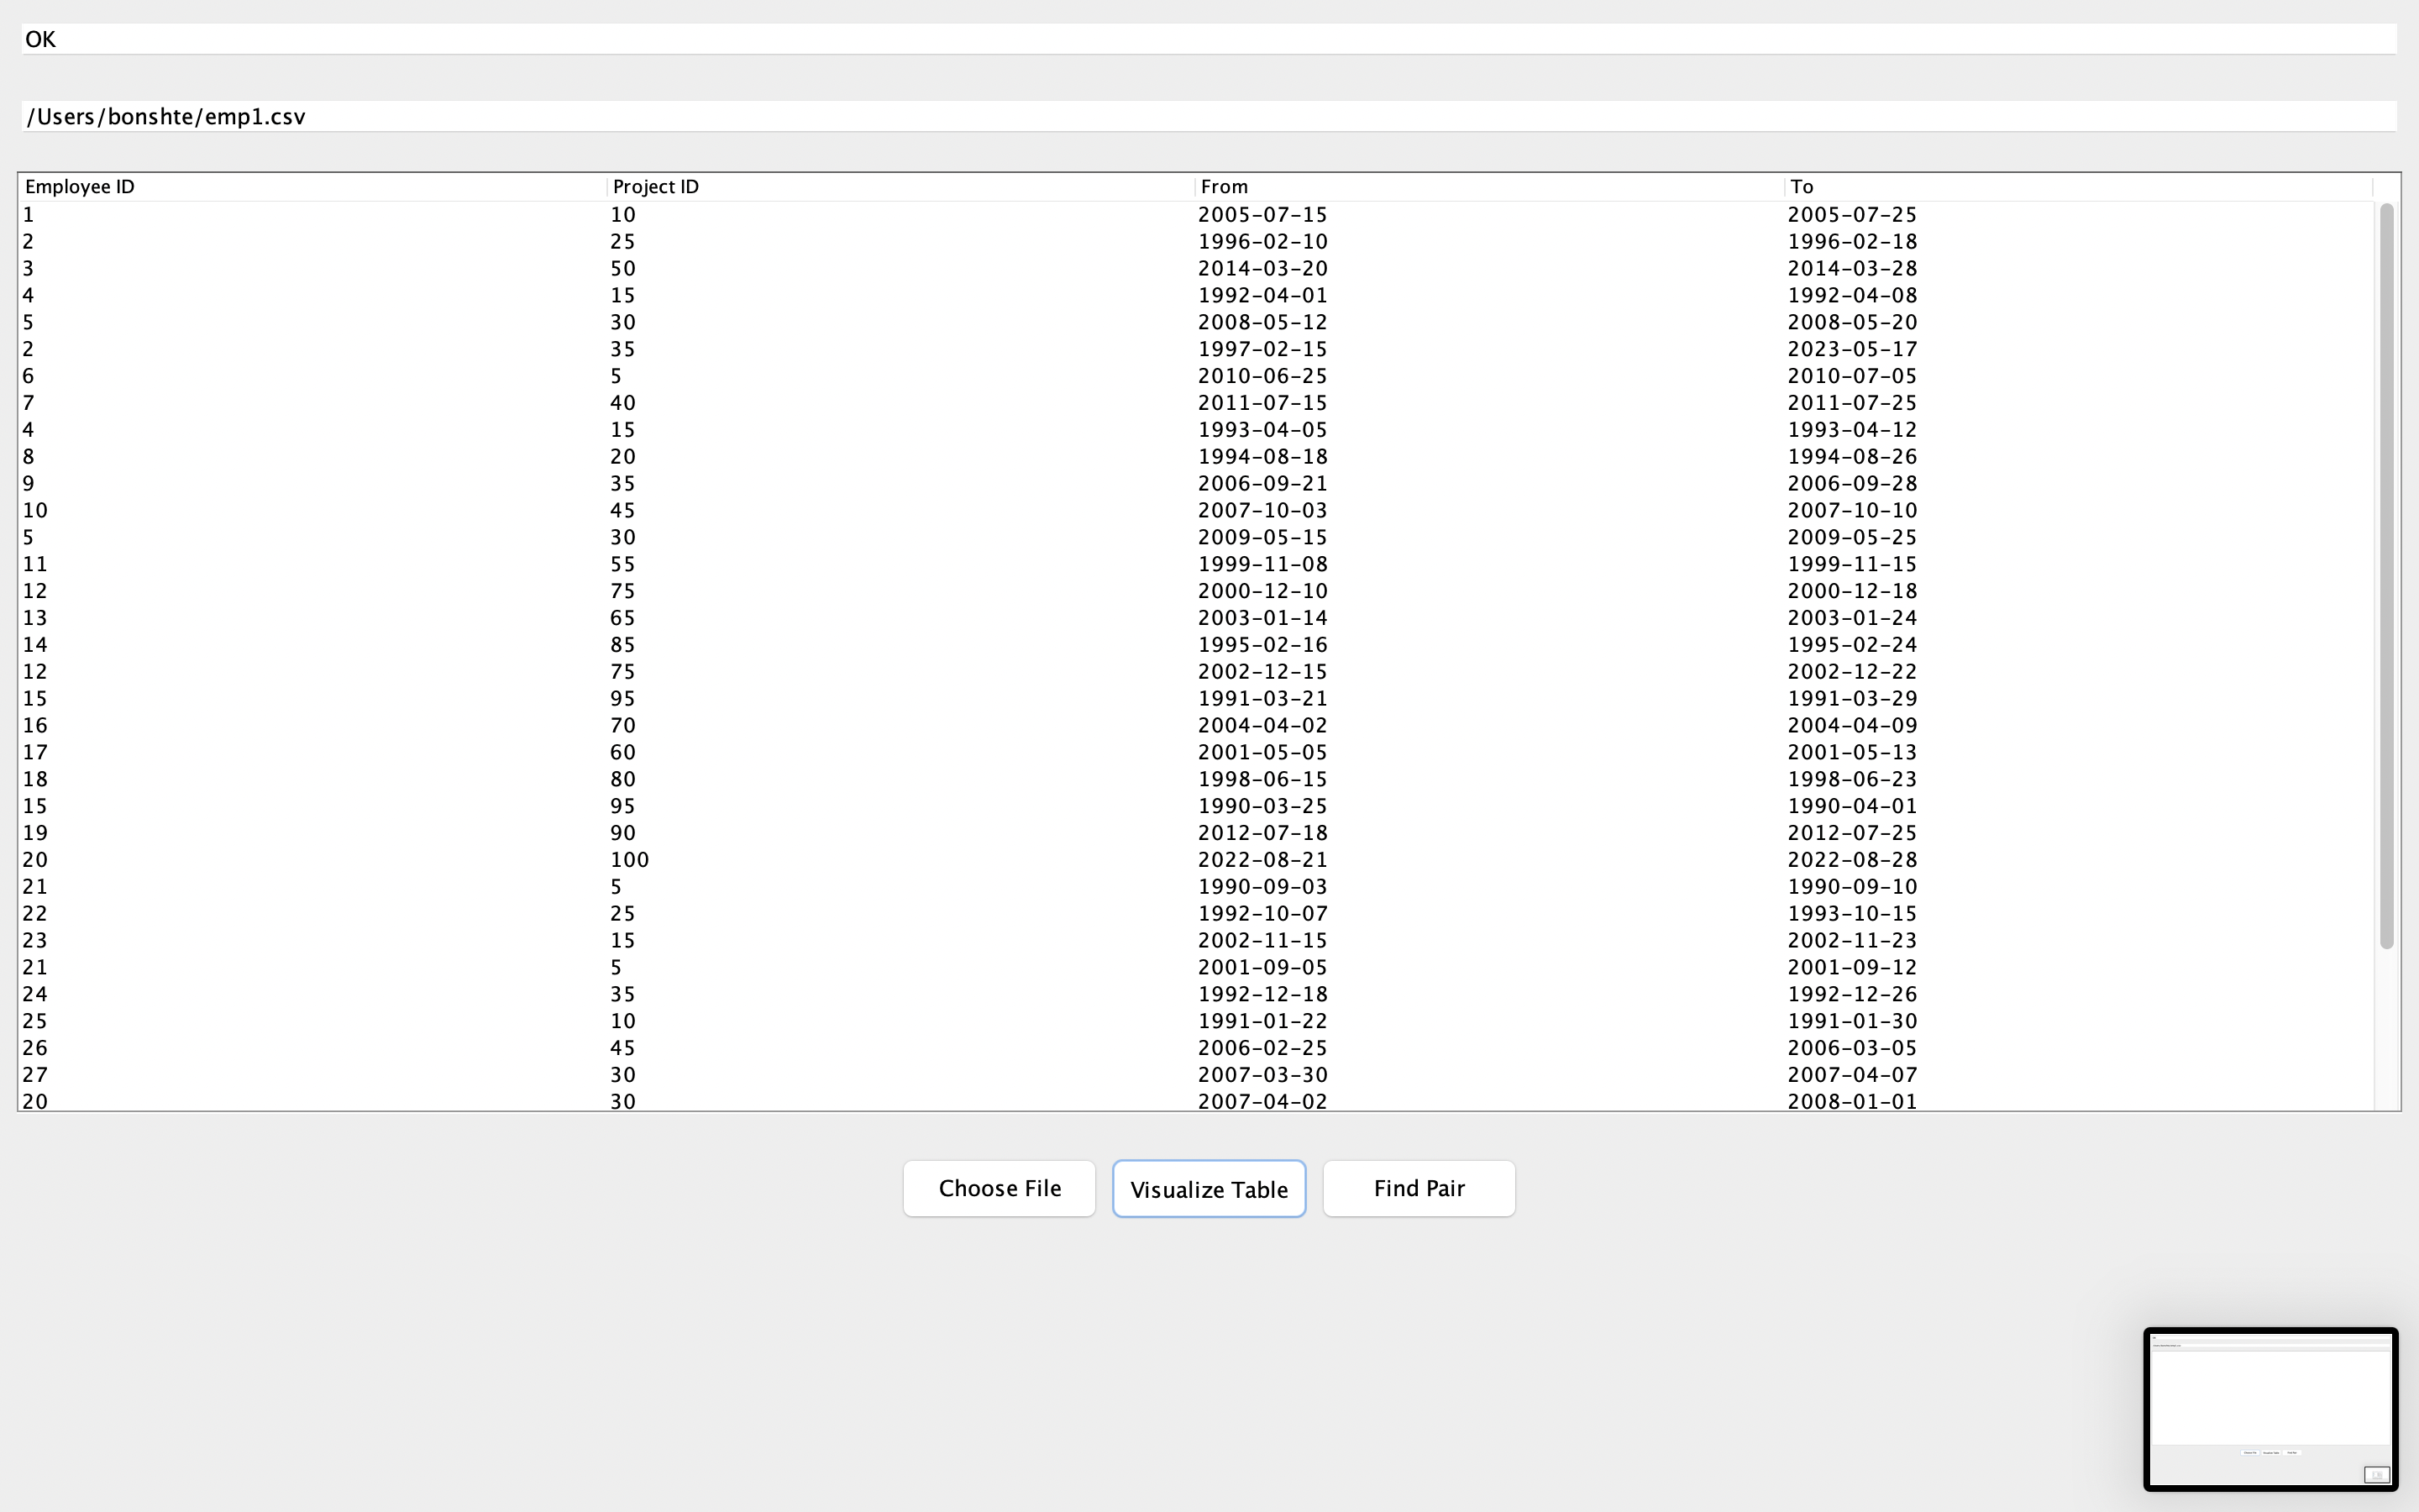Viewport: 2419px width, 1512px height.
Task: Click the file path field showing /Users/bonshte/emp1.csv
Action: [x=600, y=116]
